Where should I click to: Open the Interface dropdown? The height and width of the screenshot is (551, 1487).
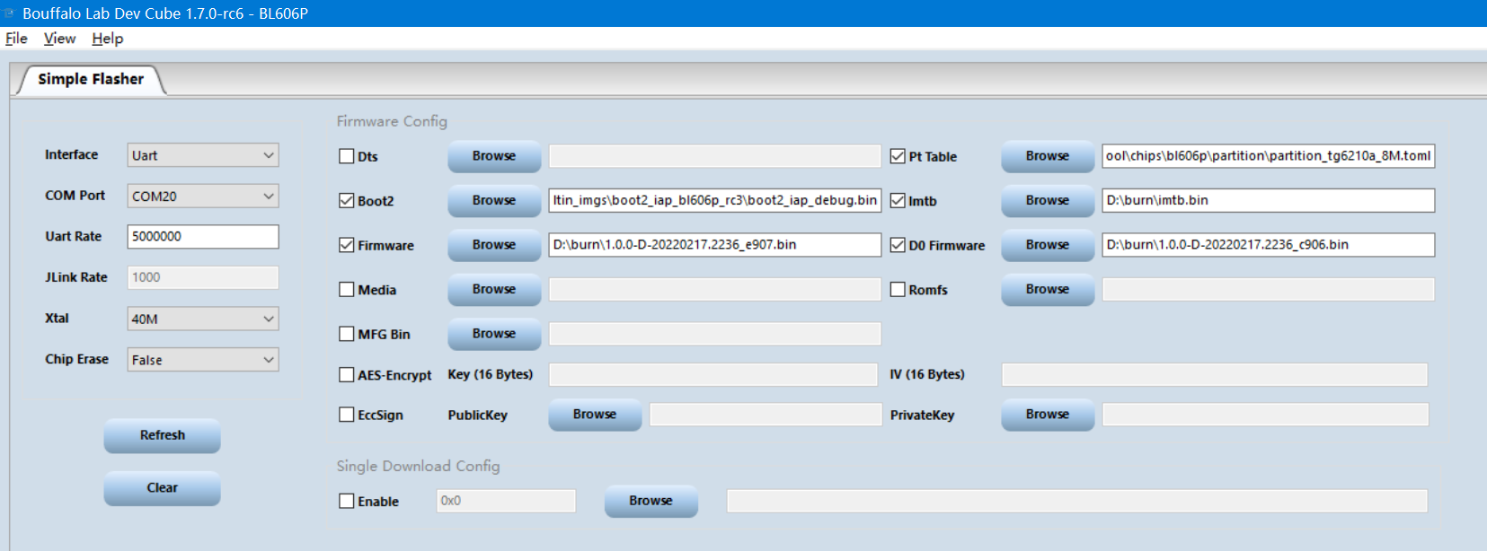coord(203,155)
